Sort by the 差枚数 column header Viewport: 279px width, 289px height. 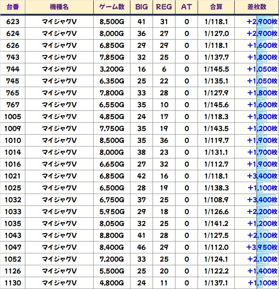click(256, 7)
